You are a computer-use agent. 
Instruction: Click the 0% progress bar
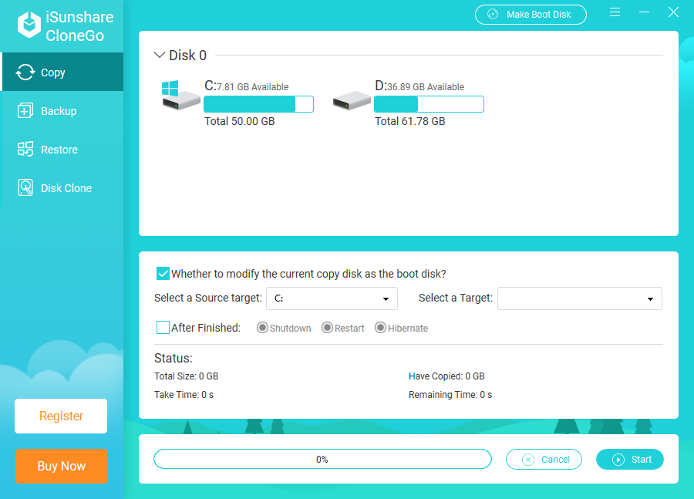pos(322,459)
